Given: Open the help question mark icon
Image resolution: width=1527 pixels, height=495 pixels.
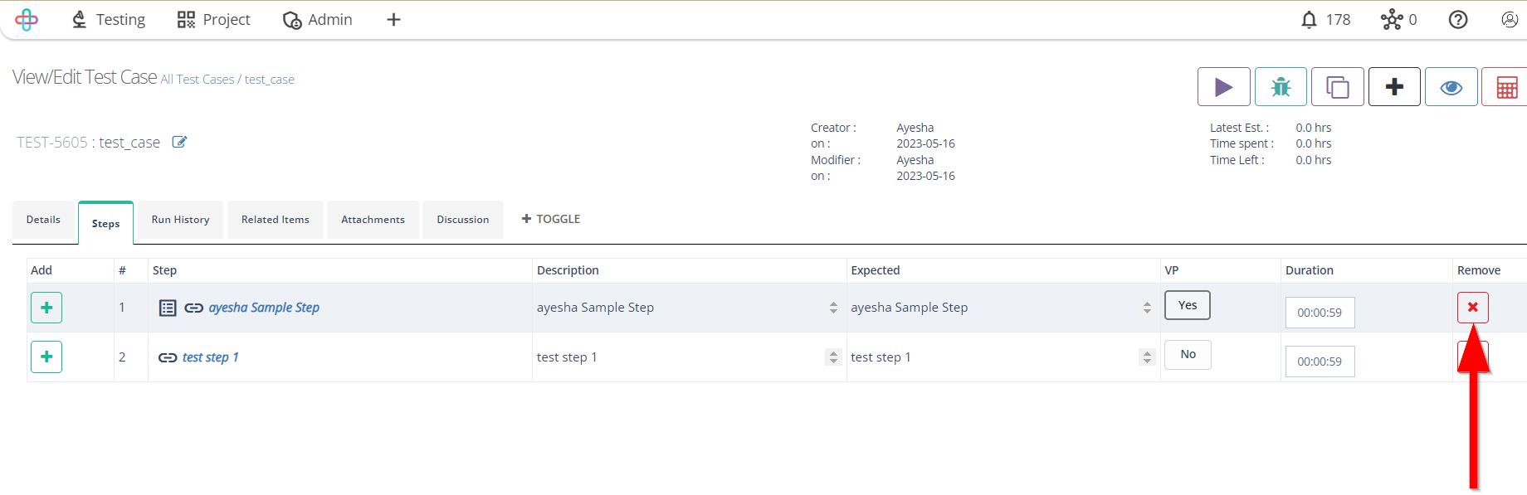Looking at the screenshot, I should click(x=1458, y=20).
